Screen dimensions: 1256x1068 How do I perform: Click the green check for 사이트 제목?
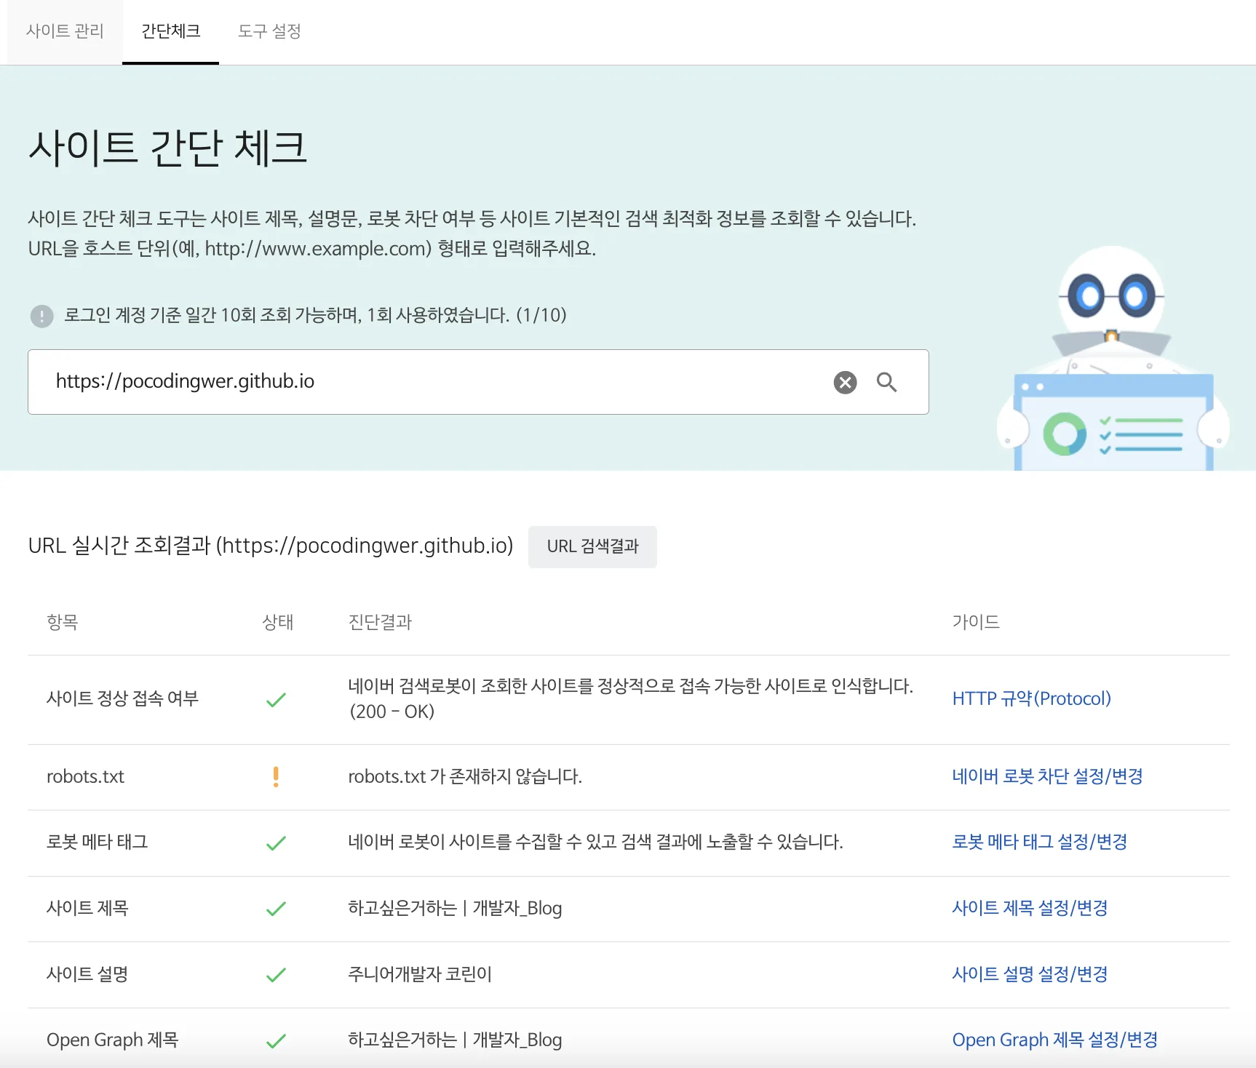276,909
